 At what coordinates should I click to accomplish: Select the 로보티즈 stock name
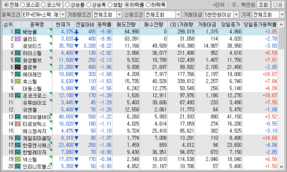coord(32,46)
